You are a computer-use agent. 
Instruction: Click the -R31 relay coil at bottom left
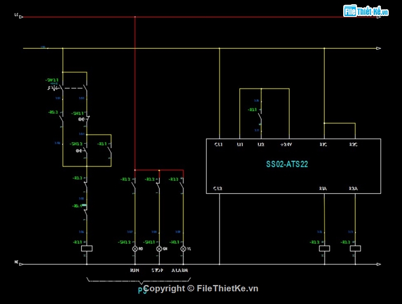click(86, 248)
